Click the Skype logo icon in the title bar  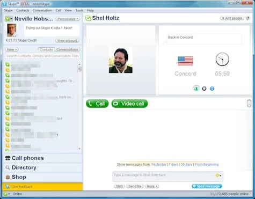coord(4,4)
